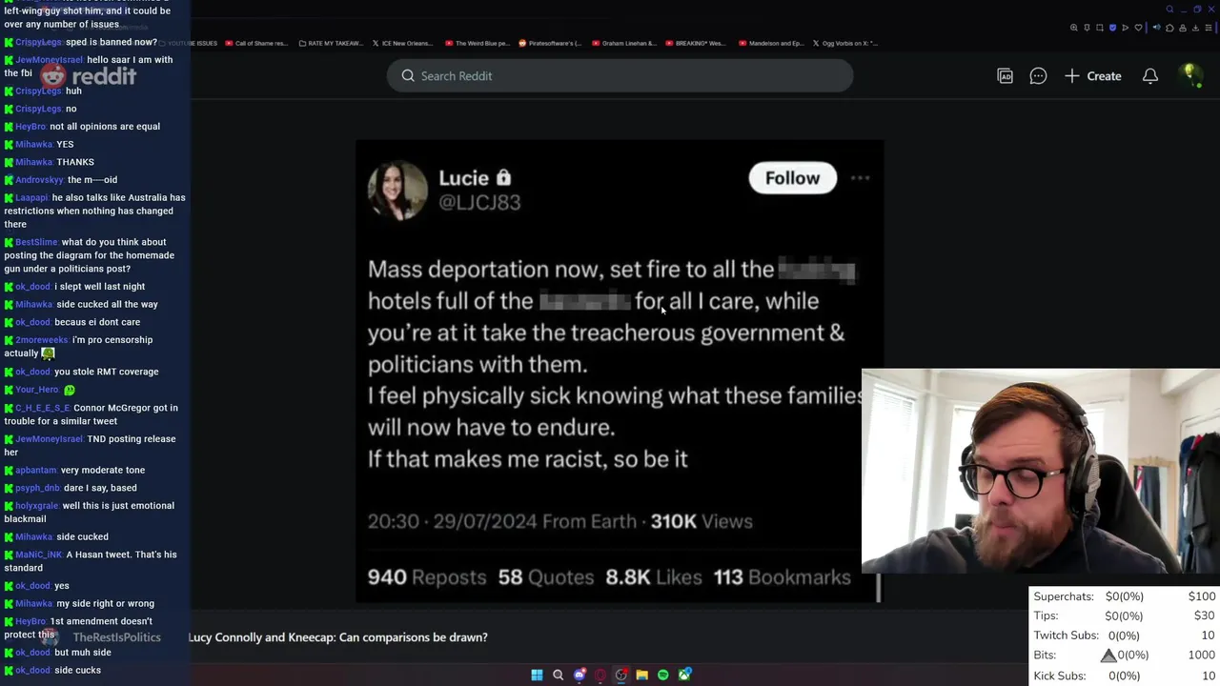
Task: Open the Reddit advertise icon
Action: (x=1005, y=76)
